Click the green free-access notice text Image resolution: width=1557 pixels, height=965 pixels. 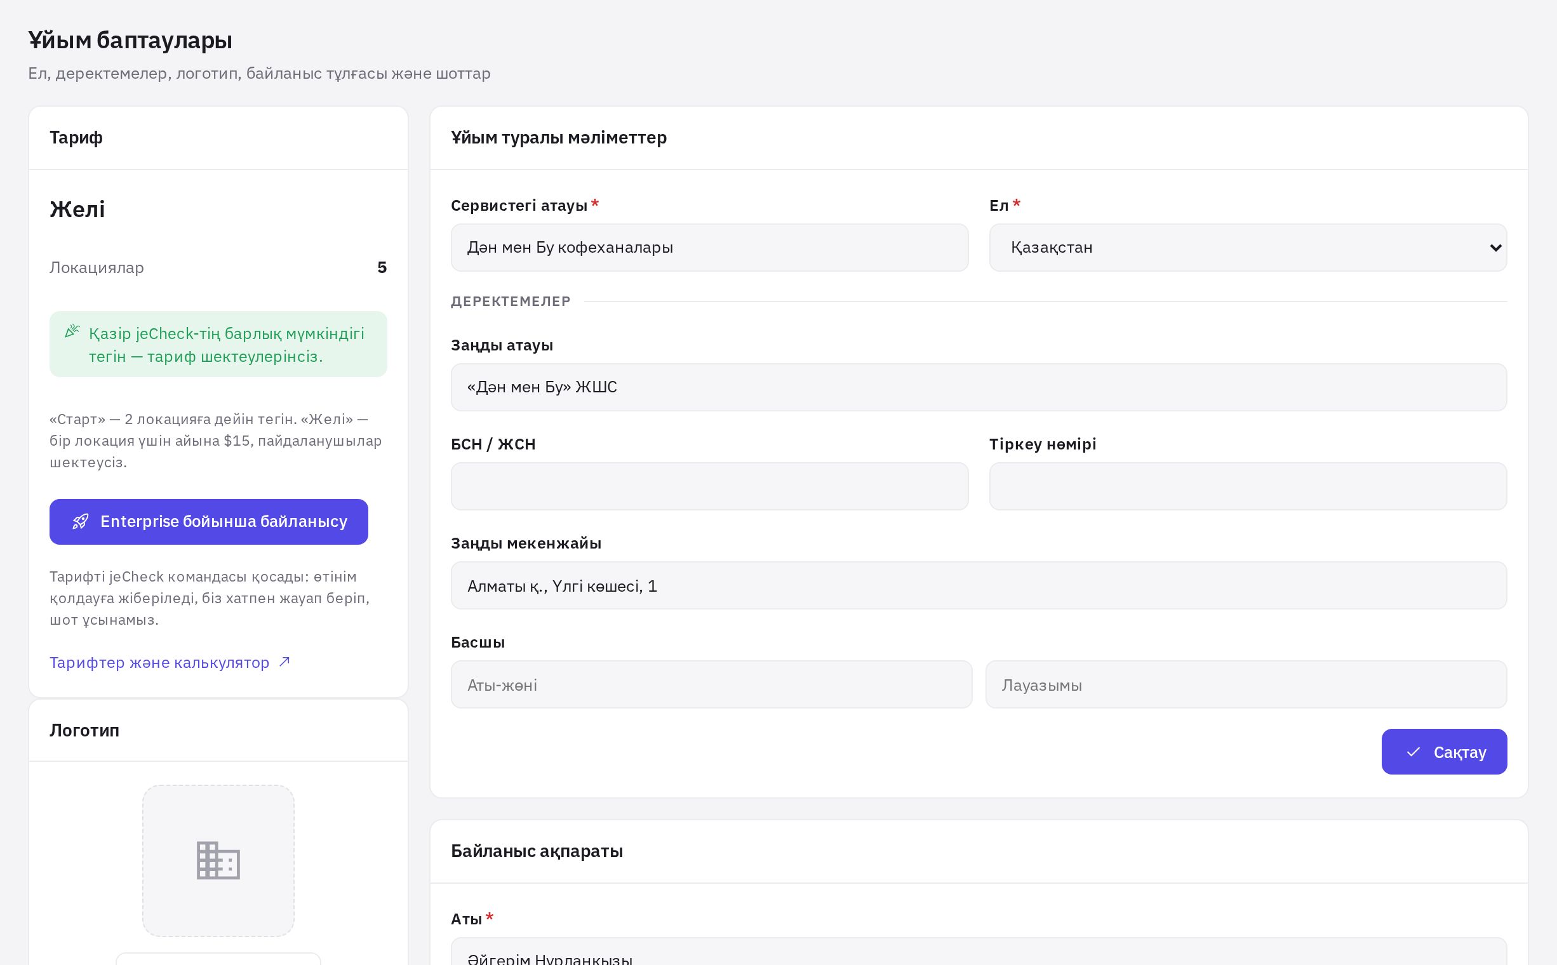tap(227, 345)
